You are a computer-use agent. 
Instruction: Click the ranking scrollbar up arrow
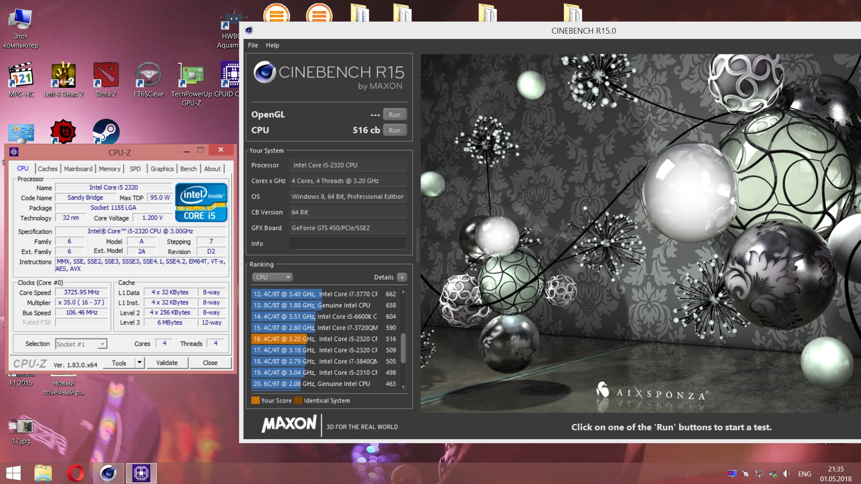[403, 291]
